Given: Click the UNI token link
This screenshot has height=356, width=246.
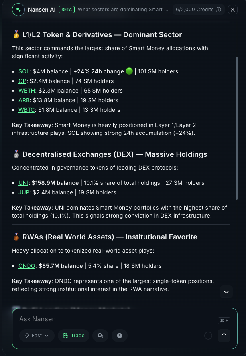Looking at the screenshot, I should tap(23, 183).
